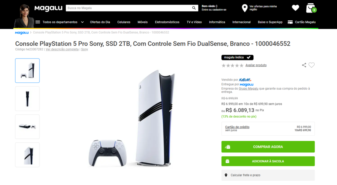
Task: Click Adicionar à Sacola button
Action: coord(268,161)
